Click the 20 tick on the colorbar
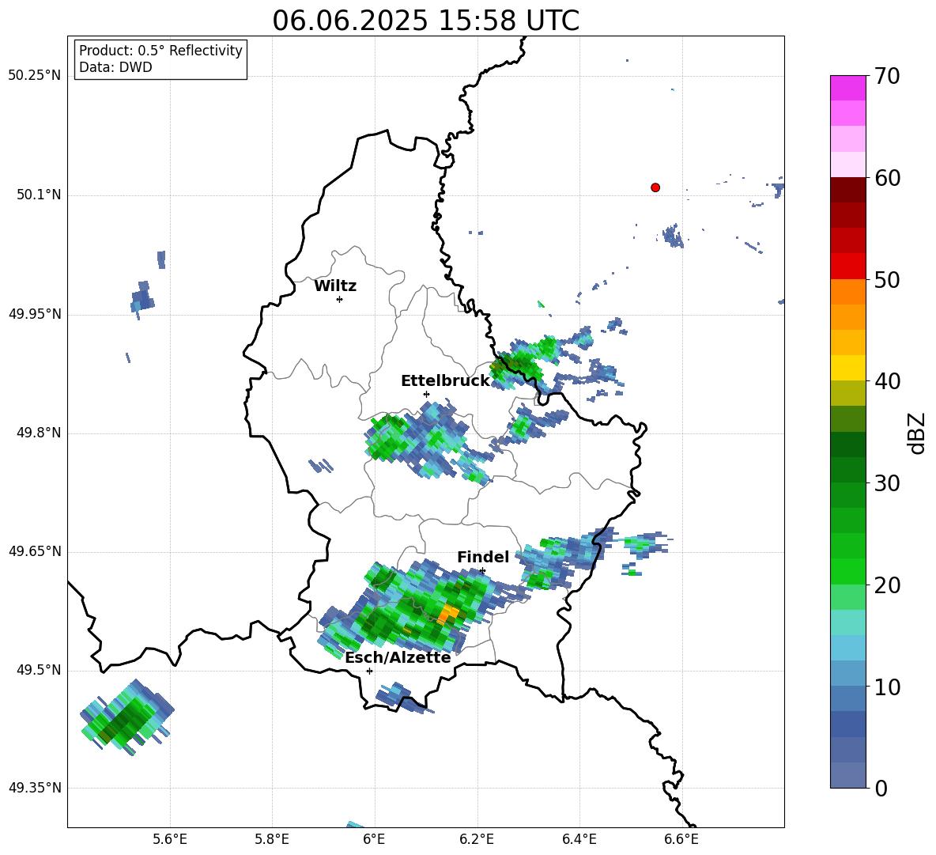936x855 pixels. [887, 585]
